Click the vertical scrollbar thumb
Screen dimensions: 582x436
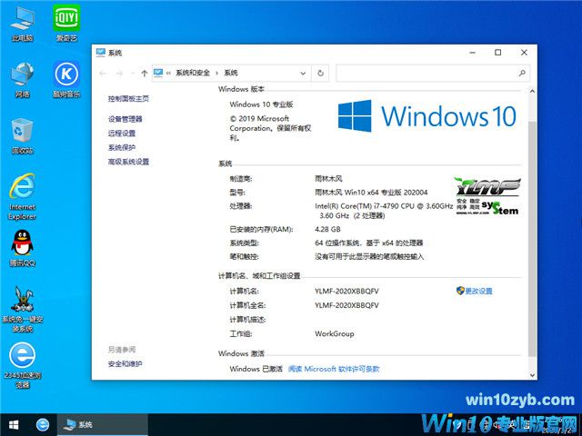click(532, 237)
